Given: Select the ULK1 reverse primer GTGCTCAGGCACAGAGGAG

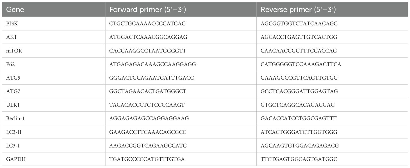Looking at the screenshot, I should (298, 105).
